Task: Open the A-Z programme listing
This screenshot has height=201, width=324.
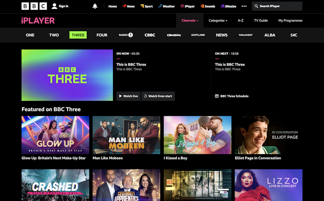Action: point(241,21)
